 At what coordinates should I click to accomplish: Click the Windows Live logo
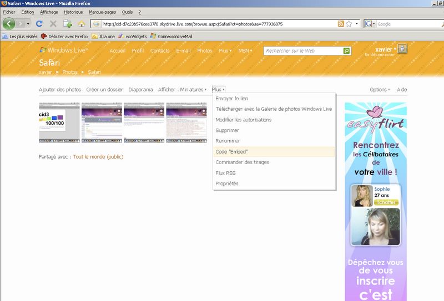tap(64, 50)
